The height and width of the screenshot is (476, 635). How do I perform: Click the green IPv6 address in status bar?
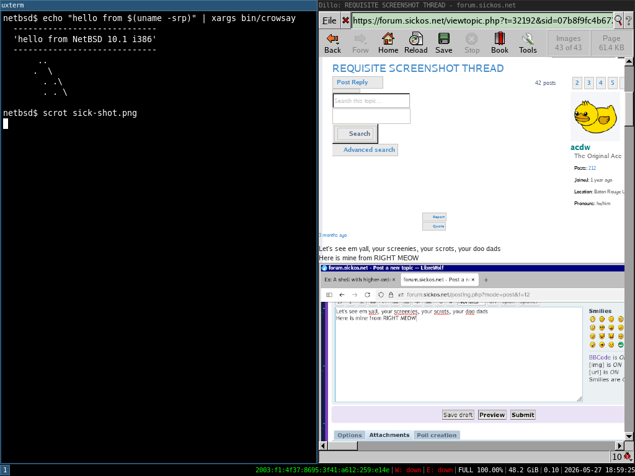(x=322, y=470)
